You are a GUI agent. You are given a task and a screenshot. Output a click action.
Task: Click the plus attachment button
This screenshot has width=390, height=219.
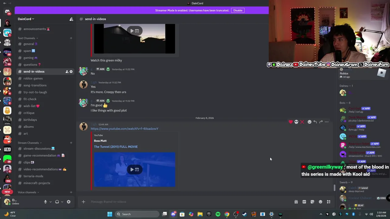click(x=83, y=202)
